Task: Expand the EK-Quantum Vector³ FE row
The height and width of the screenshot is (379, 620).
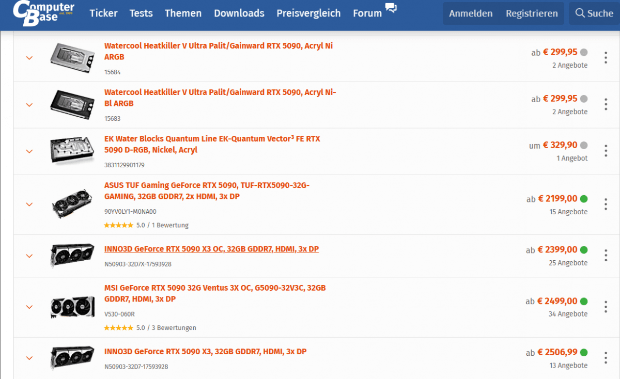Action: [29, 151]
